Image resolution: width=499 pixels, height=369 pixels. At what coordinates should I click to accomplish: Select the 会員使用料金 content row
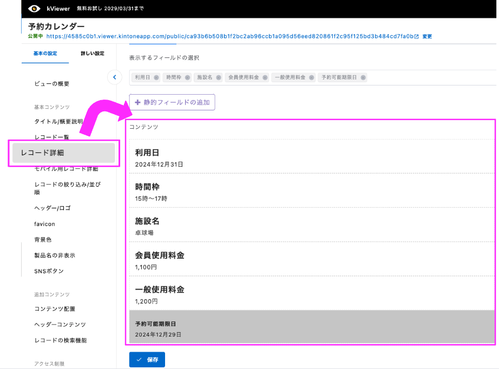pos(312,259)
